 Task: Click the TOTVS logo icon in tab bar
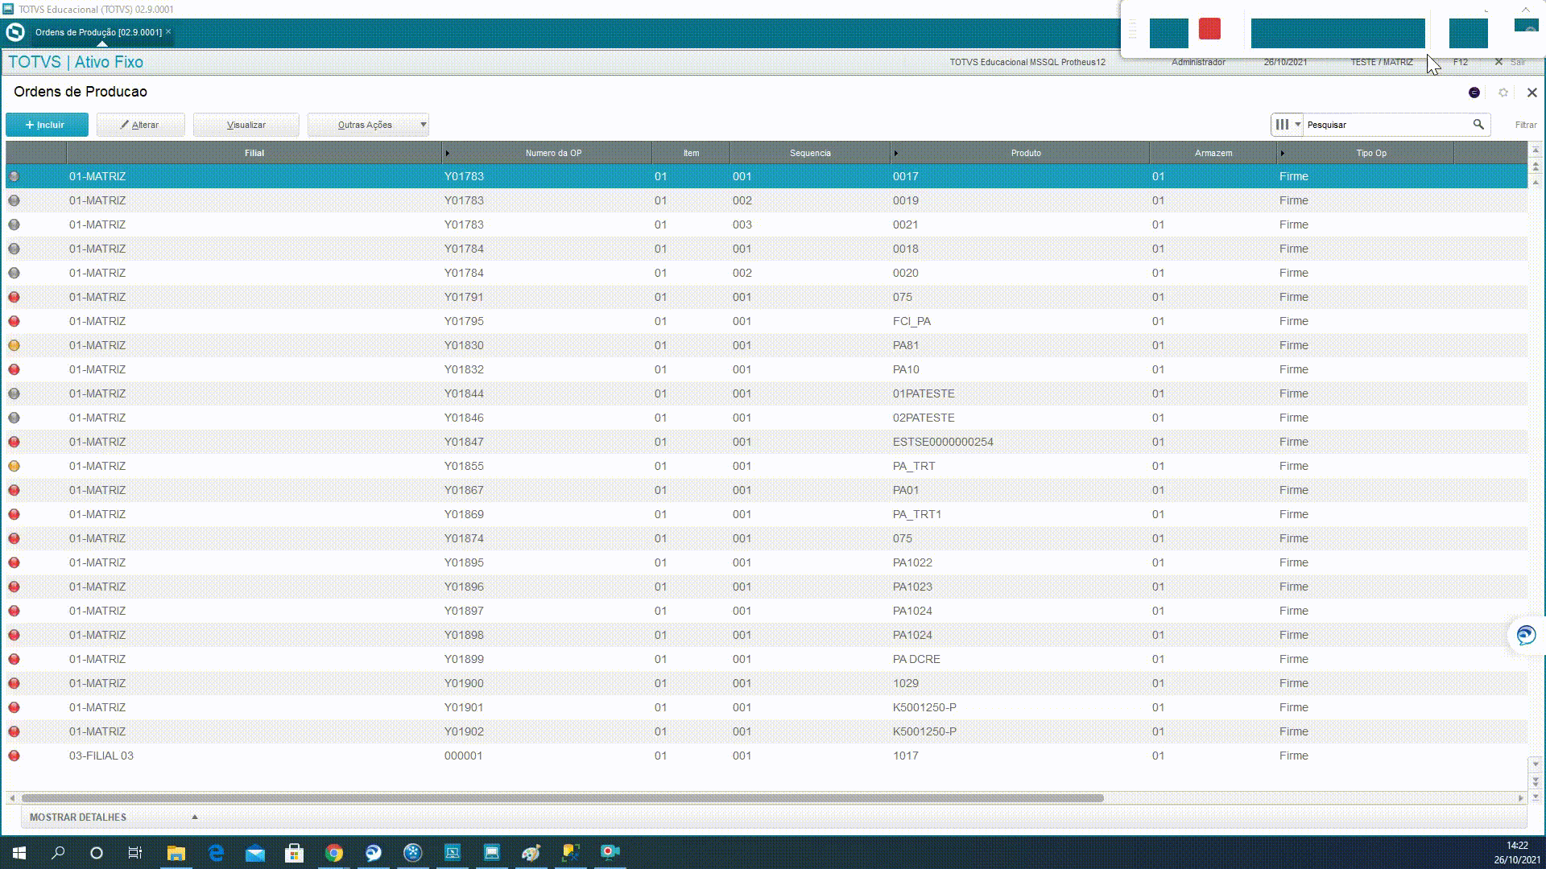pos(14,32)
